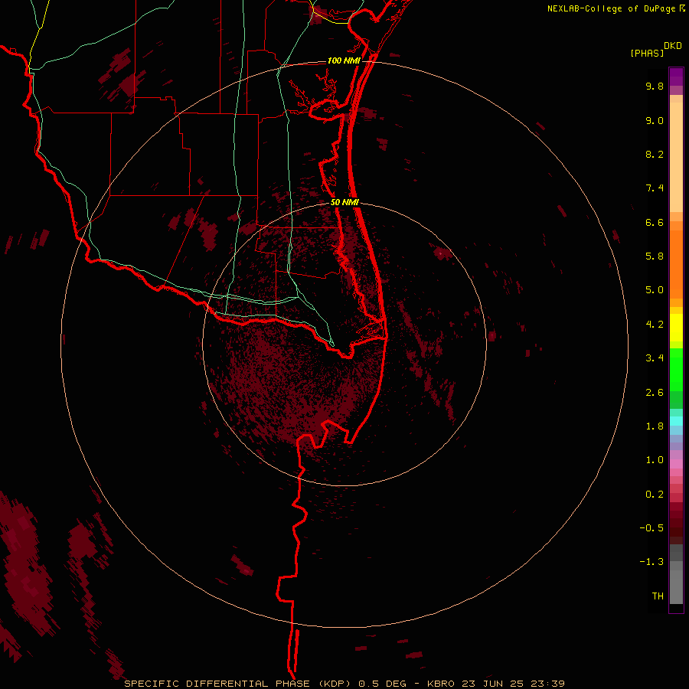The width and height of the screenshot is (689, 689).
Task: Click the 9.8 value on the scale
Action: tap(655, 86)
